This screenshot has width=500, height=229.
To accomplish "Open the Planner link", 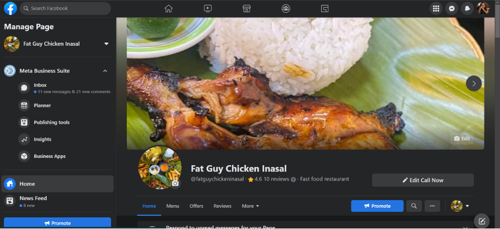I will pyautogui.click(x=42, y=106).
